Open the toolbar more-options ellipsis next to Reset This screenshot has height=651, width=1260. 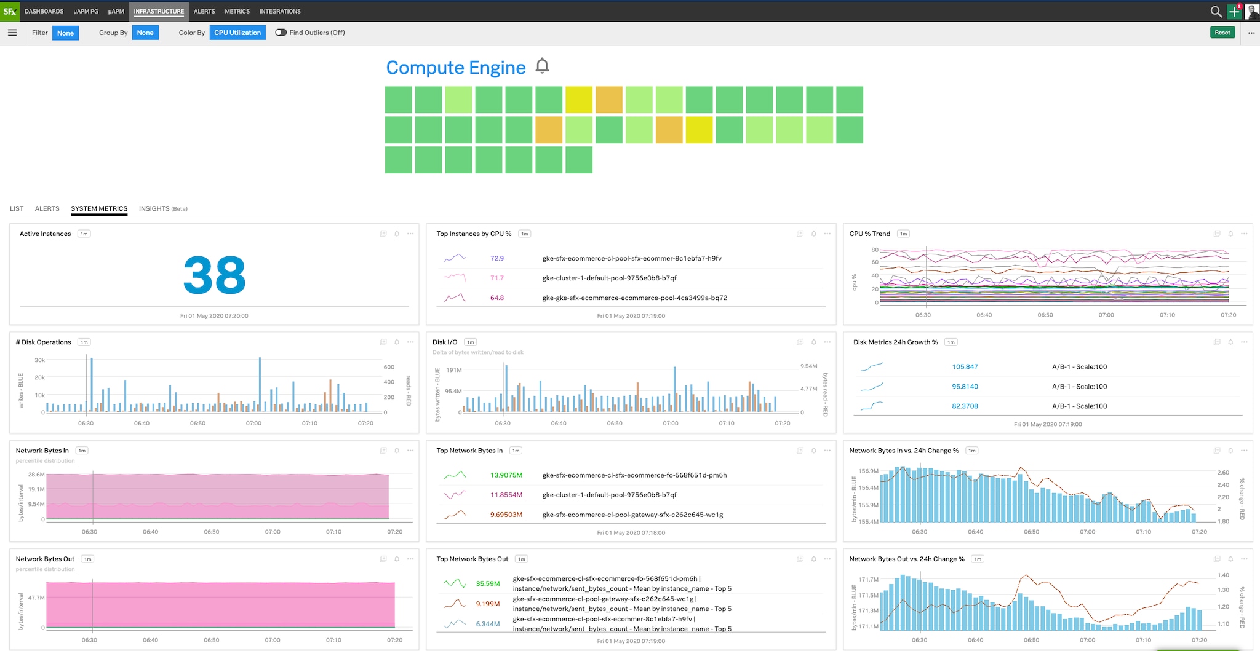point(1251,33)
